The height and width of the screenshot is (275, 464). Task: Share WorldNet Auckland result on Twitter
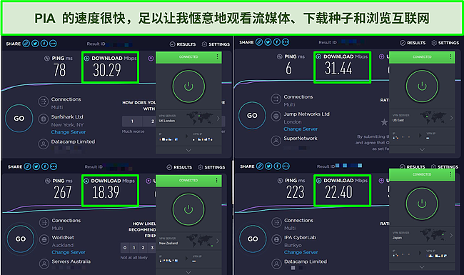pos(36,166)
